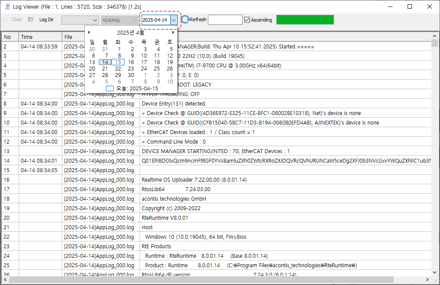Open the empty first dropdown in toolbar
The height and width of the screenshot is (285, 440).
click(x=80, y=20)
